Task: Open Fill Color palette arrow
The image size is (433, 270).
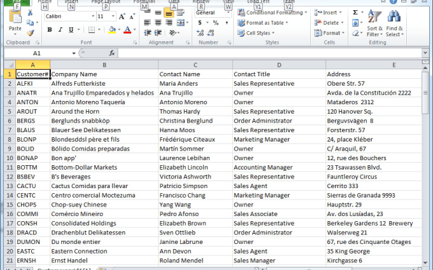Action: (119, 30)
